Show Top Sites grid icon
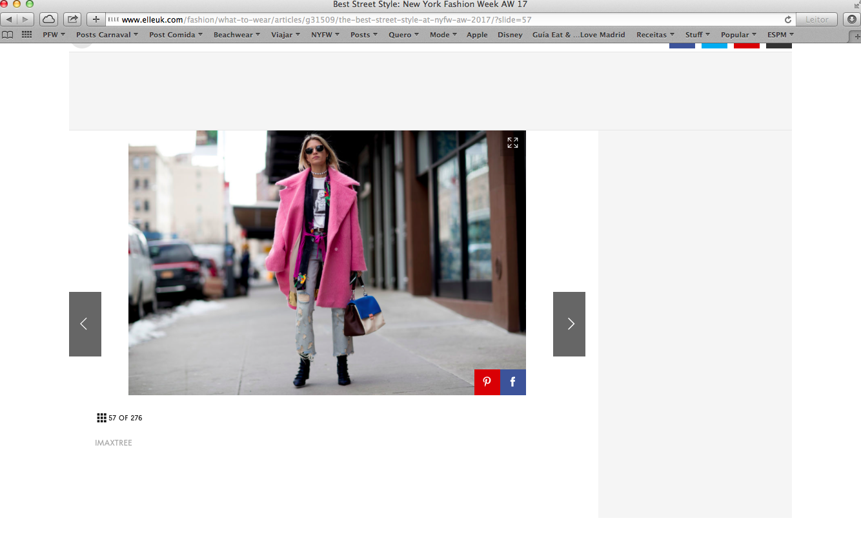The width and height of the screenshot is (861, 536). 26,35
